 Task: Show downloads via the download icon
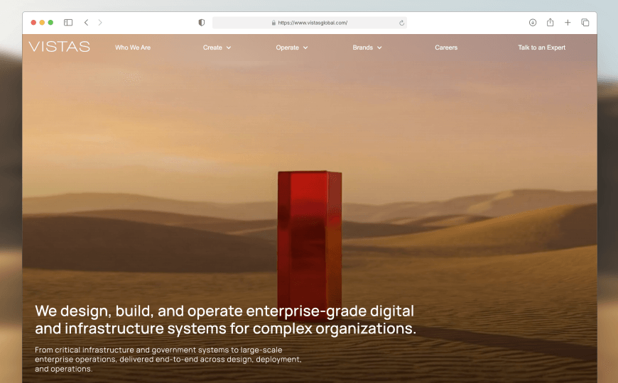[533, 23]
